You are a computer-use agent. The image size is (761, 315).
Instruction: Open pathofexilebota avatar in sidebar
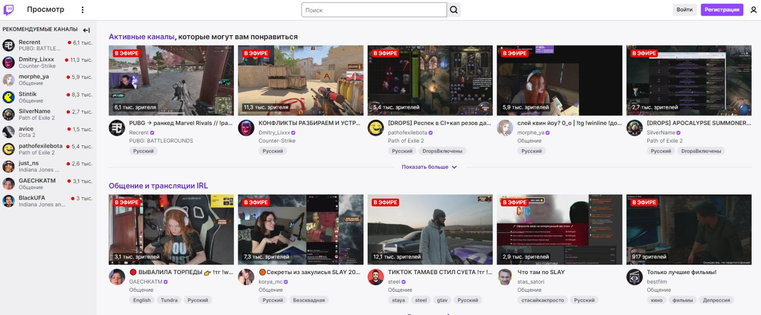pyautogui.click(x=9, y=149)
